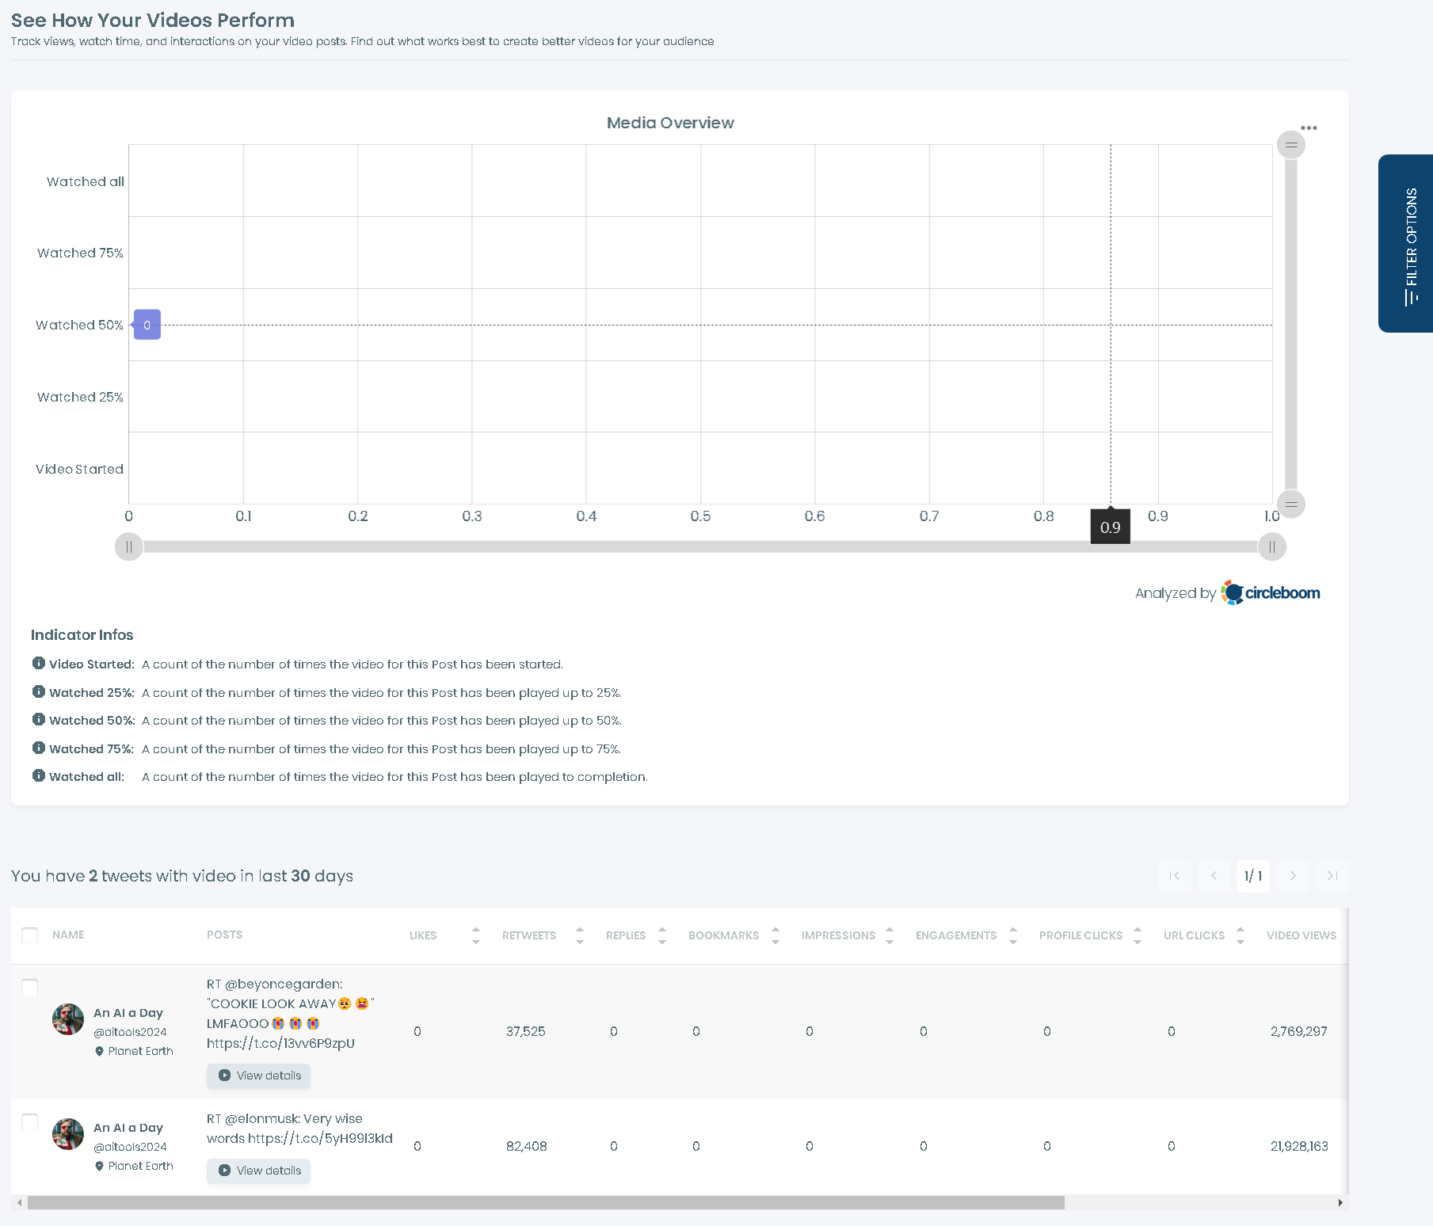
Task: Click the Planet Earth location pin, first row
Action: tap(99, 1051)
